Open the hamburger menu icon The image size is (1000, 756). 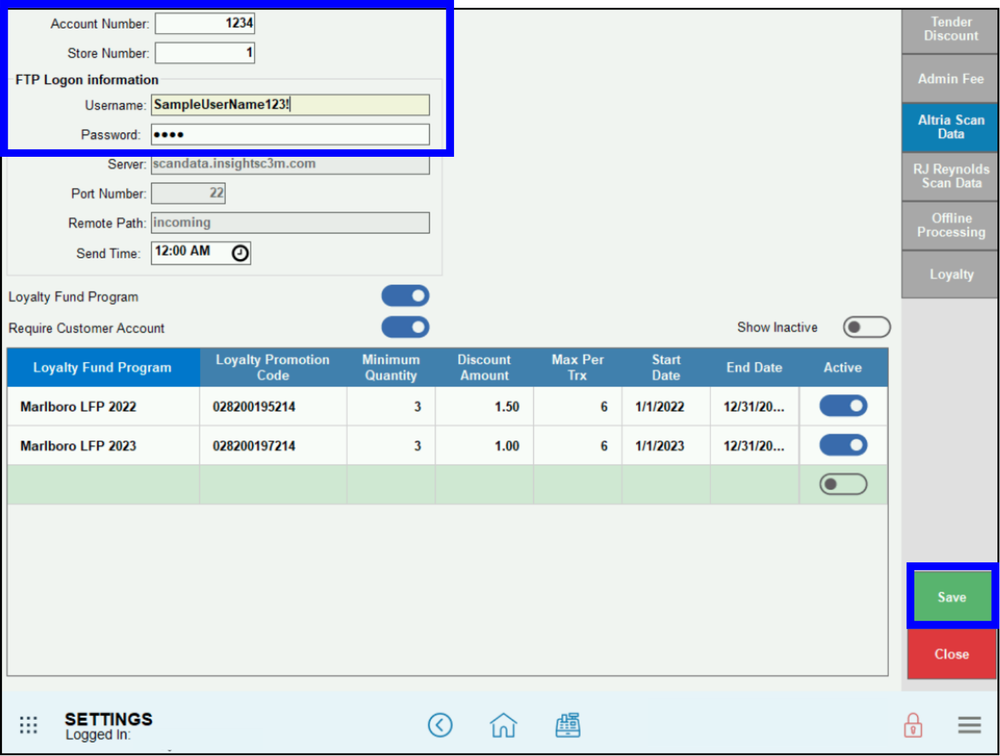pos(970,725)
